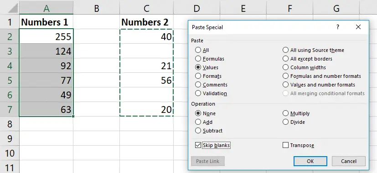This screenshot has height=173, width=377.
Task: Select Column widths paste option
Action: click(x=285, y=67)
